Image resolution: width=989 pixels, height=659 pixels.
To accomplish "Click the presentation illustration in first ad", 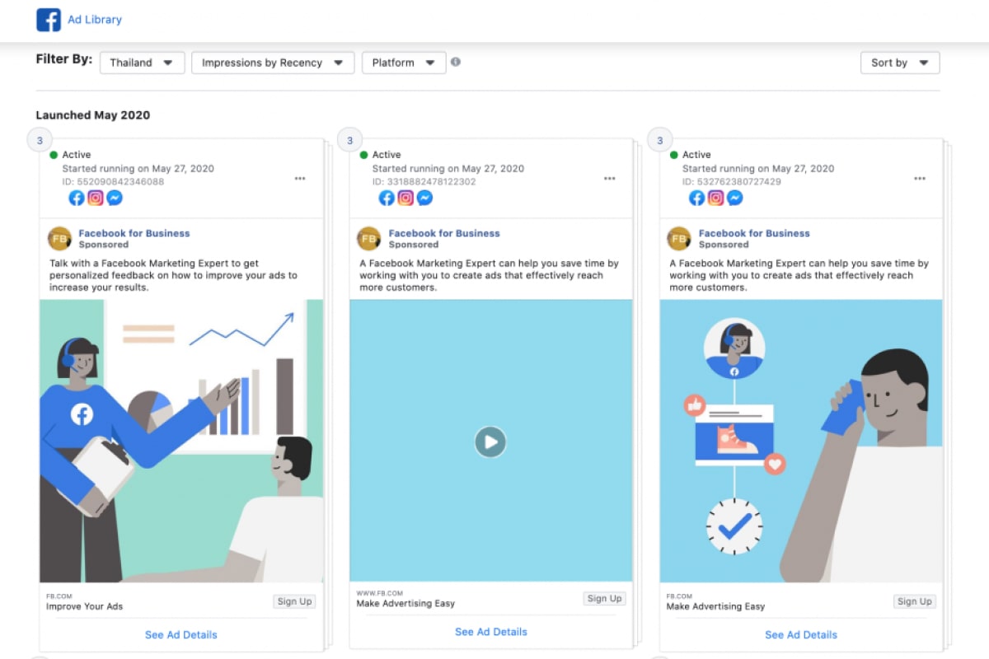I will [181, 441].
